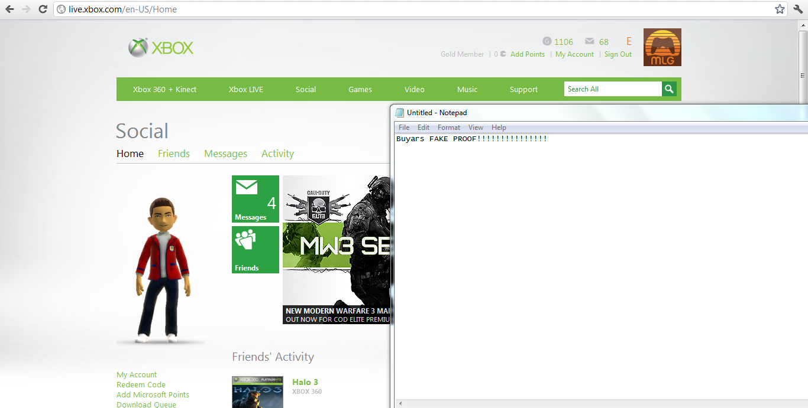Open the envelope messages icon showing 68
This screenshot has width=808, height=408.
(589, 41)
